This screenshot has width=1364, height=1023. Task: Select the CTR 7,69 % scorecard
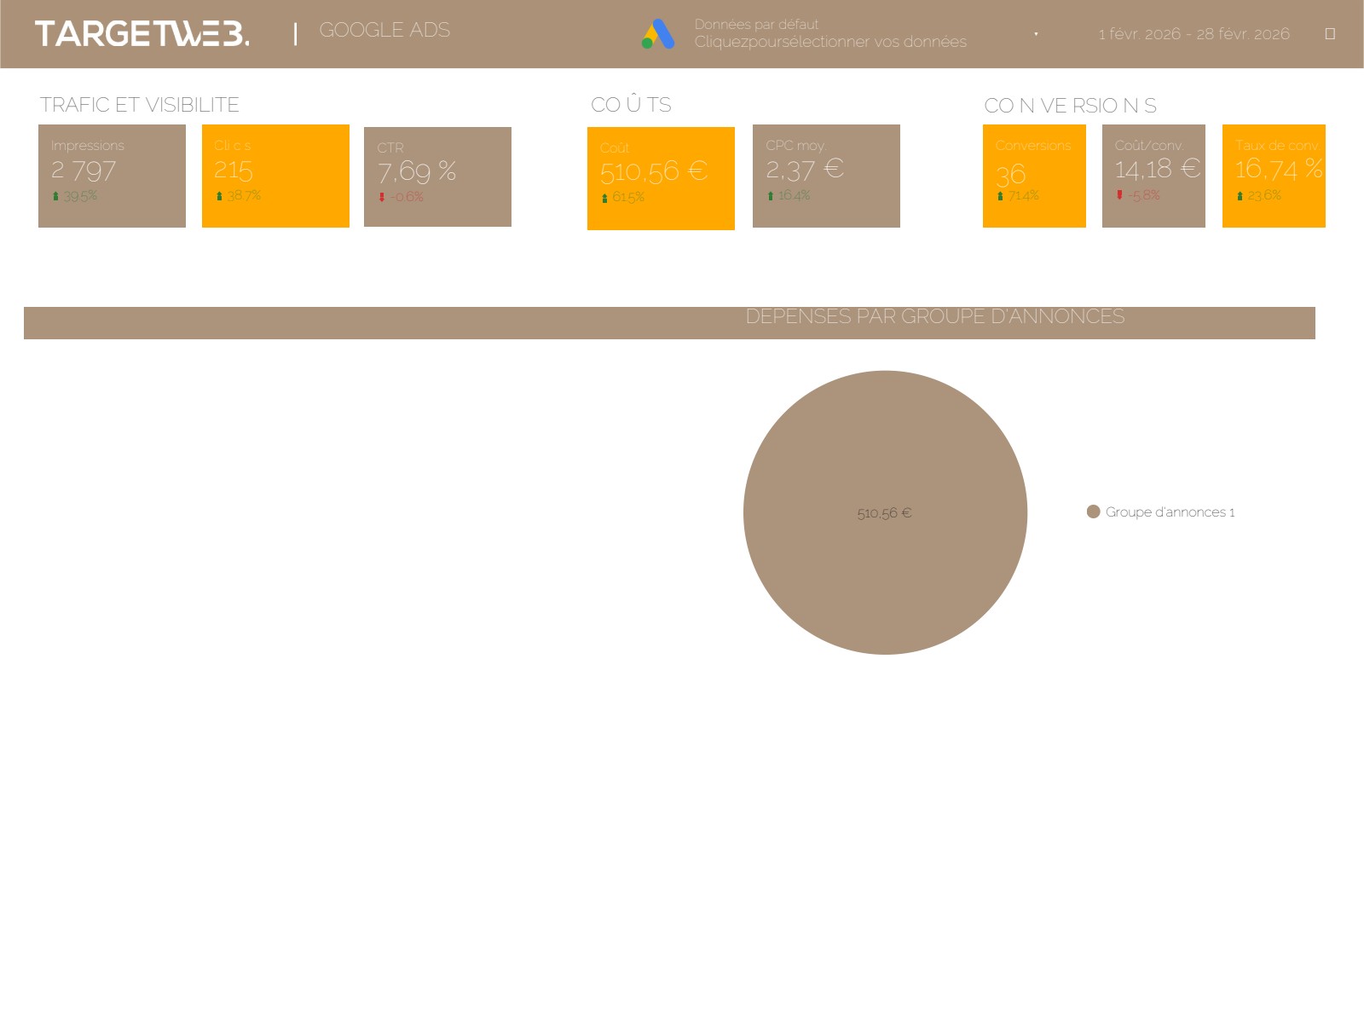[437, 176]
